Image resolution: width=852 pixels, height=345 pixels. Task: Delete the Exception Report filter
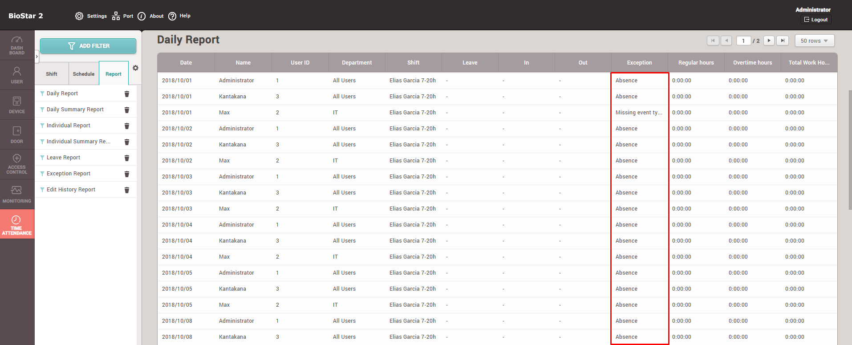pyautogui.click(x=127, y=174)
